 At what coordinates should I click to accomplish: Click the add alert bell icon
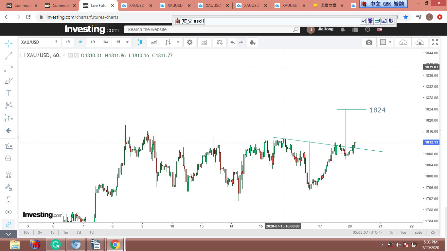click(x=252, y=42)
